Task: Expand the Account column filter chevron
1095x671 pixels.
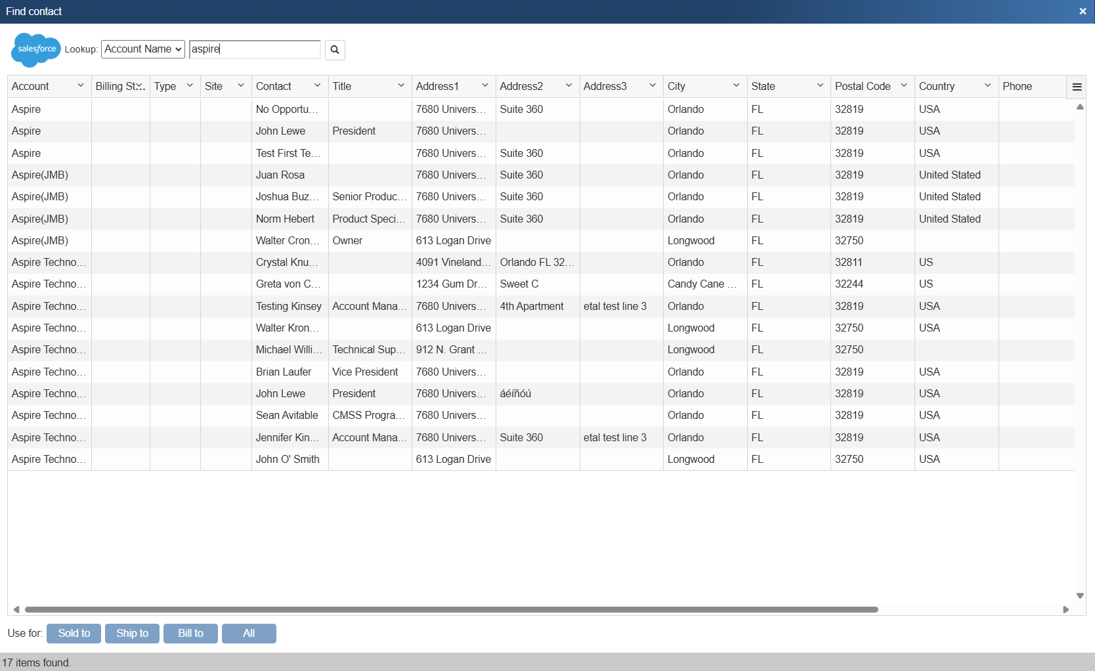Action: (x=81, y=86)
